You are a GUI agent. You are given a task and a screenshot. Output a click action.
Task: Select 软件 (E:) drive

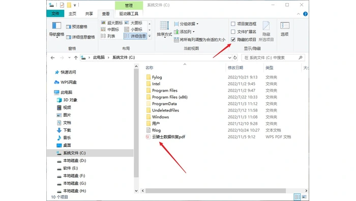point(68,168)
